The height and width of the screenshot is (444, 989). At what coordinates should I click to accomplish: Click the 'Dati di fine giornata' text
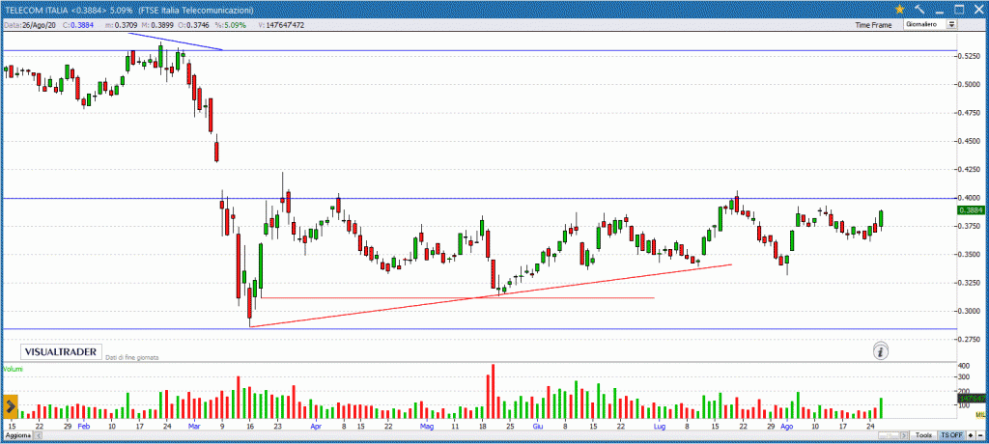(x=131, y=357)
